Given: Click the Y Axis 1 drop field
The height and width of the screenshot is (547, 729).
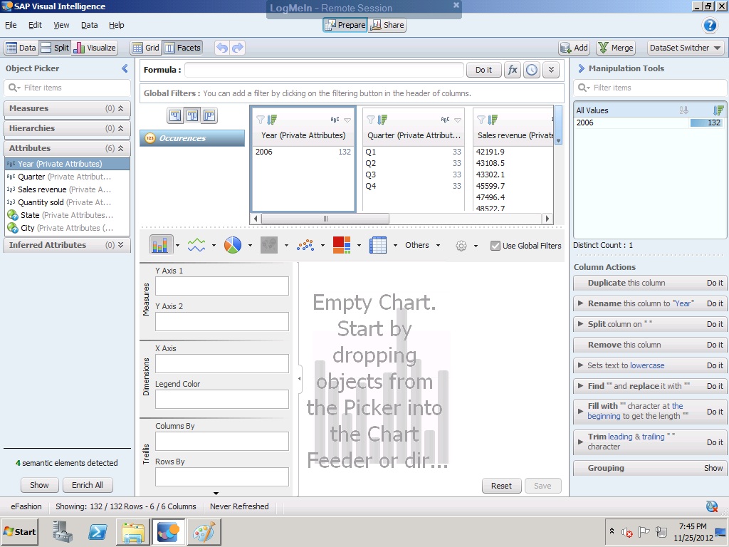Looking at the screenshot, I should click(x=222, y=286).
